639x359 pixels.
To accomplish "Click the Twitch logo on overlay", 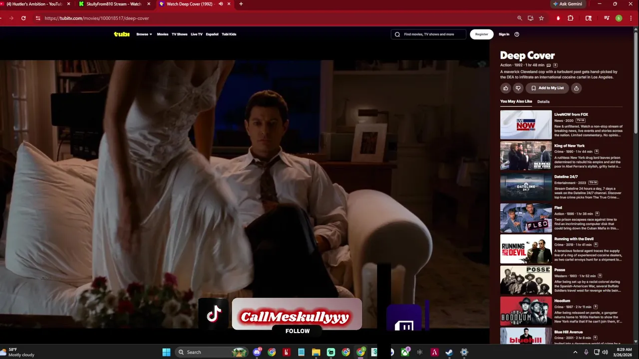I will click(404, 327).
